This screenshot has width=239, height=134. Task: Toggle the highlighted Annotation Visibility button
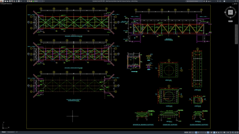[x=214, y=133]
